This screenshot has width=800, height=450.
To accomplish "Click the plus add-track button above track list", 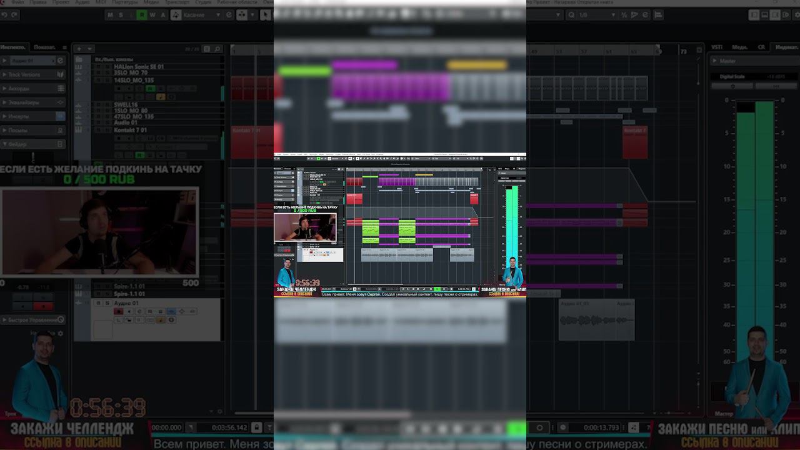I will click(79, 49).
